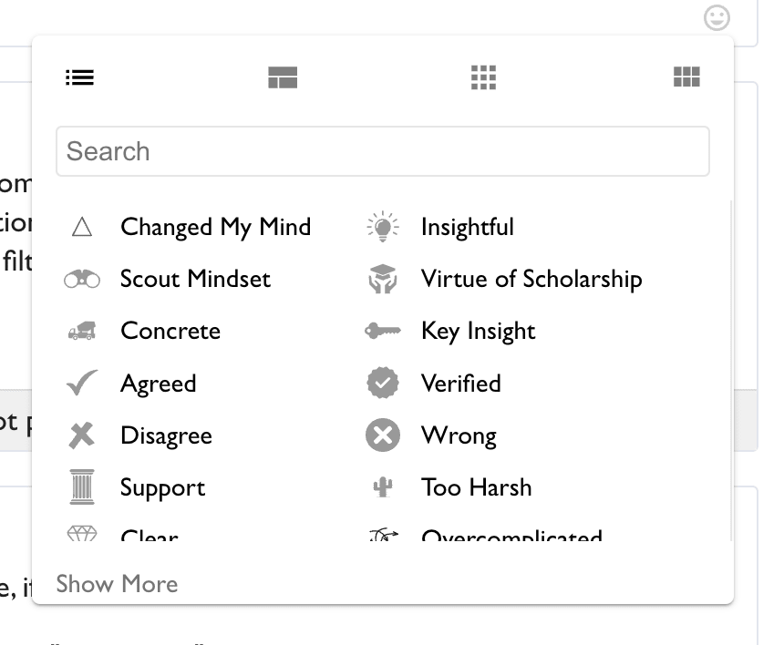The height and width of the screenshot is (645, 784).
Task: Select the Key Insight key icon
Action: tap(383, 332)
